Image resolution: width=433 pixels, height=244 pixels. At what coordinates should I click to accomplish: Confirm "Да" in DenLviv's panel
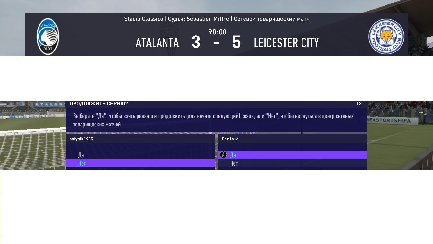pos(233,155)
